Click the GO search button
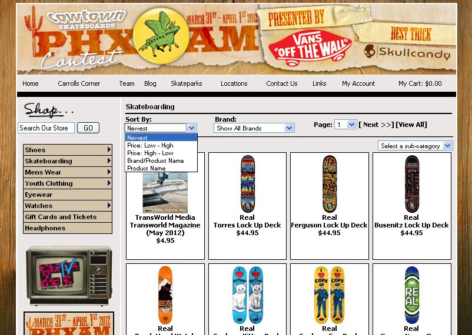The height and width of the screenshot is (335, 472). tap(88, 128)
